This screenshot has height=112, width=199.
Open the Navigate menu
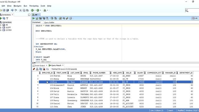(x=17, y=6)
